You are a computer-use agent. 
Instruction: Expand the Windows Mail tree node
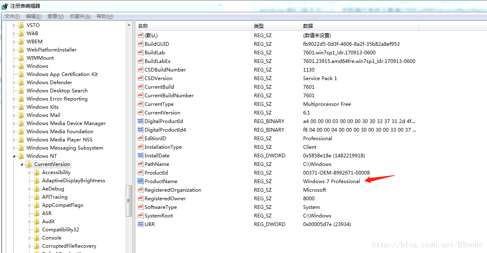pos(14,115)
